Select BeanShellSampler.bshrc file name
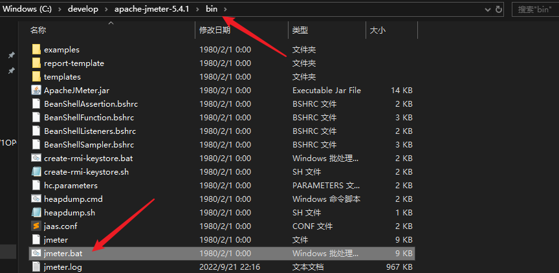 pos(89,145)
